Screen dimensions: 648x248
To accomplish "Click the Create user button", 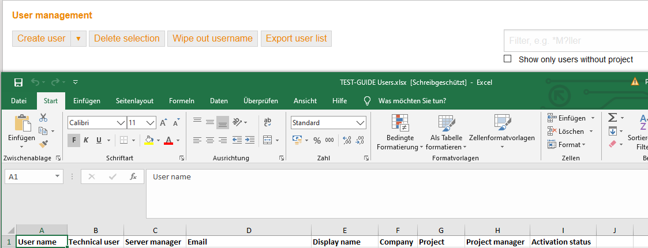I will coord(42,39).
